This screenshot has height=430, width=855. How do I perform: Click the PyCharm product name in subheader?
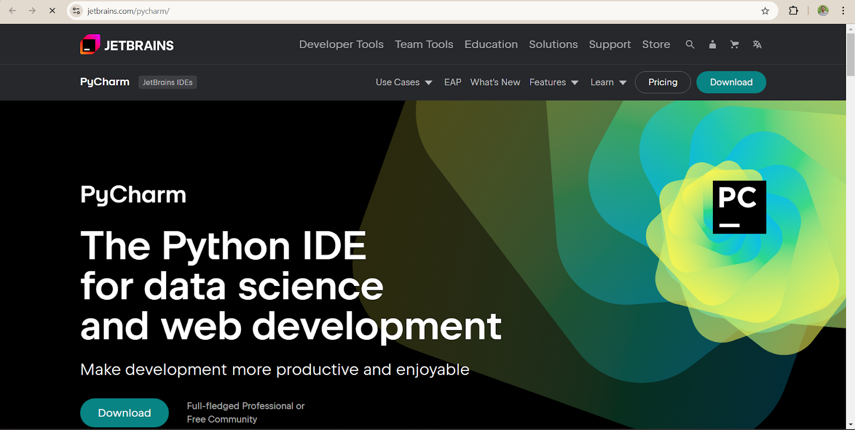click(x=105, y=82)
